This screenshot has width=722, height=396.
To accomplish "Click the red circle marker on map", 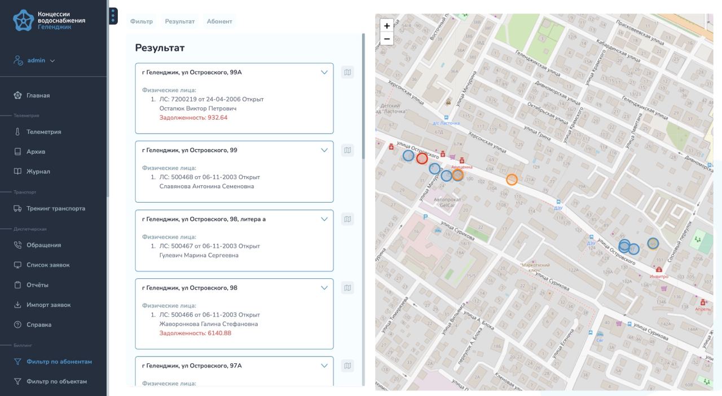I will (x=422, y=158).
